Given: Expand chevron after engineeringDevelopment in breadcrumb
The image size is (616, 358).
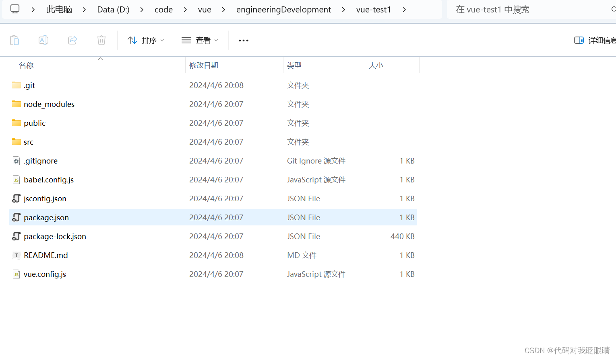Looking at the screenshot, I should click(343, 10).
